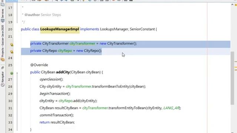
Task: Click transformEntityToBean method call
Action: coord(127,108)
